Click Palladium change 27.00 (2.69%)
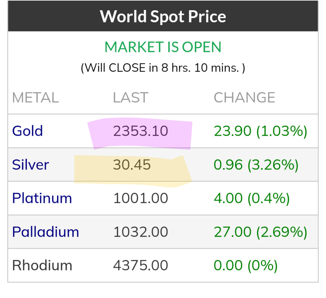The image size is (326, 298). tap(260, 232)
